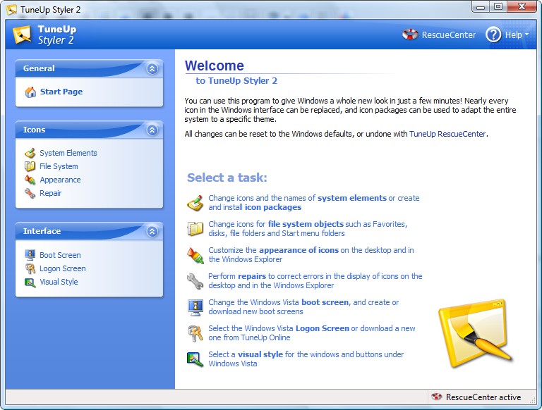The width and height of the screenshot is (542, 410).
Task: Open the Start Page
Action: pos(61,92)
